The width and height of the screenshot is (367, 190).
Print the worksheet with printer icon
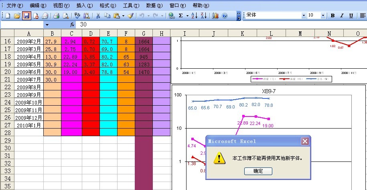coord(57,16)
